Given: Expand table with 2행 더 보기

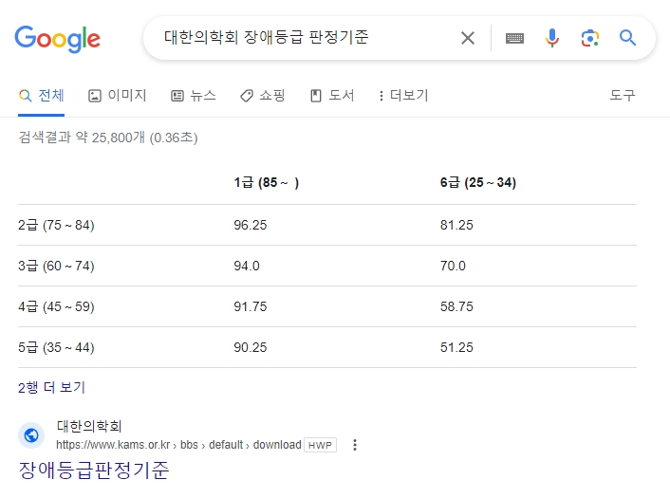Looking at the screenshot, I should [x=51, y=387].
